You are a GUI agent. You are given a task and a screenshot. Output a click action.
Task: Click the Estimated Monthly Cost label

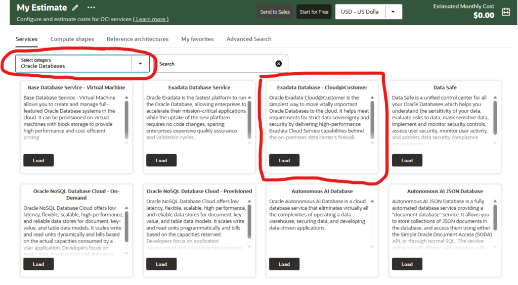(463, 6)
